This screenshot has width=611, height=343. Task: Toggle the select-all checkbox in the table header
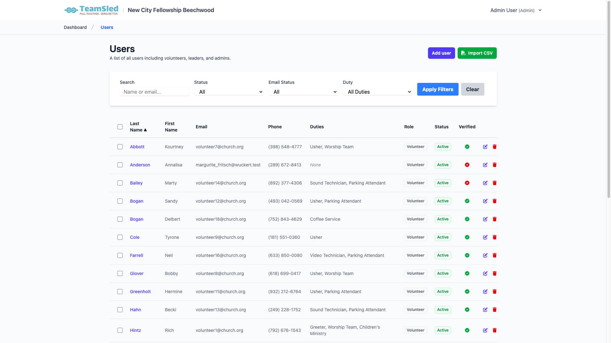coord(120,127)
